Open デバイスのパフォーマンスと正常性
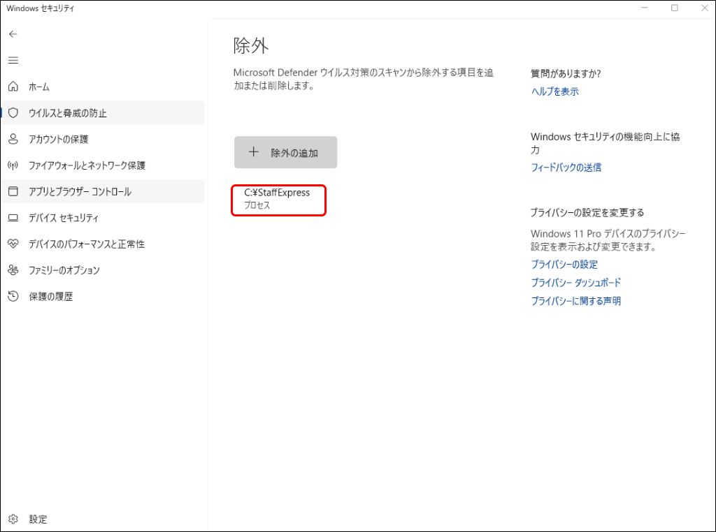Viewport: 716px width, 532px height. 103,244
